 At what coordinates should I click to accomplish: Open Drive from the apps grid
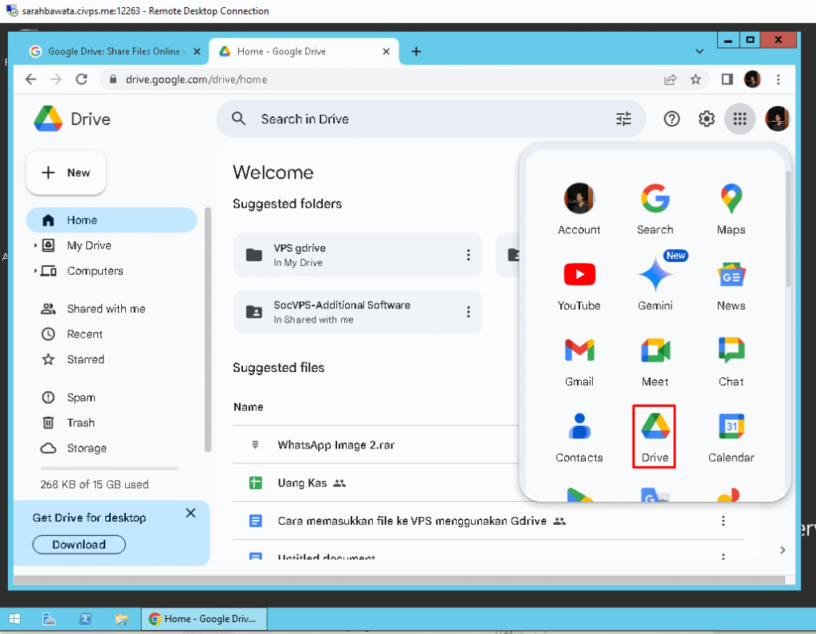[x=654, y=437]
